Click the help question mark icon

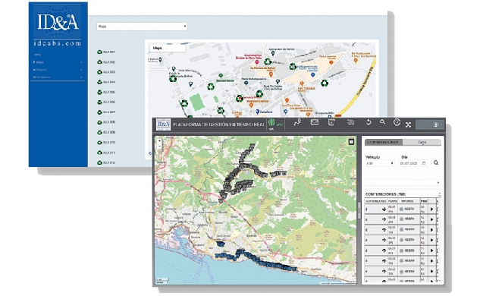(x=397, y=122)
